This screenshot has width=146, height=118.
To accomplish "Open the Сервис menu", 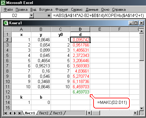I will click(77, 10).
